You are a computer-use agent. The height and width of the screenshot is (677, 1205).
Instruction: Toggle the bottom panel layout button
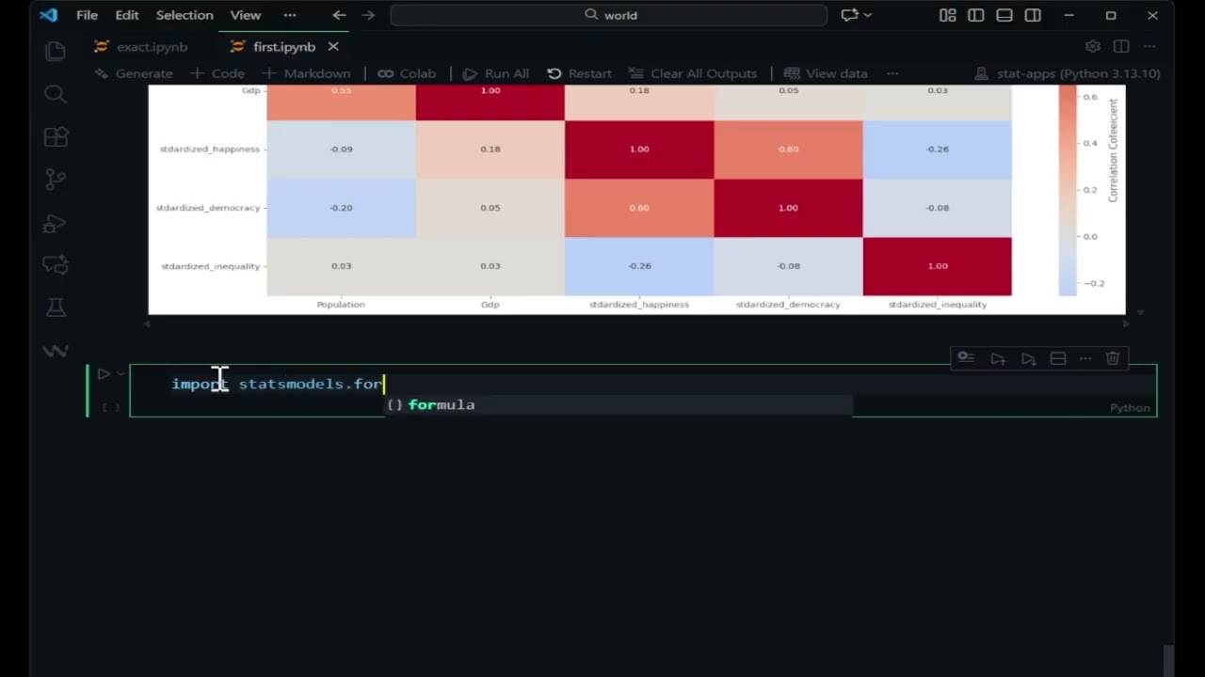1004,15
